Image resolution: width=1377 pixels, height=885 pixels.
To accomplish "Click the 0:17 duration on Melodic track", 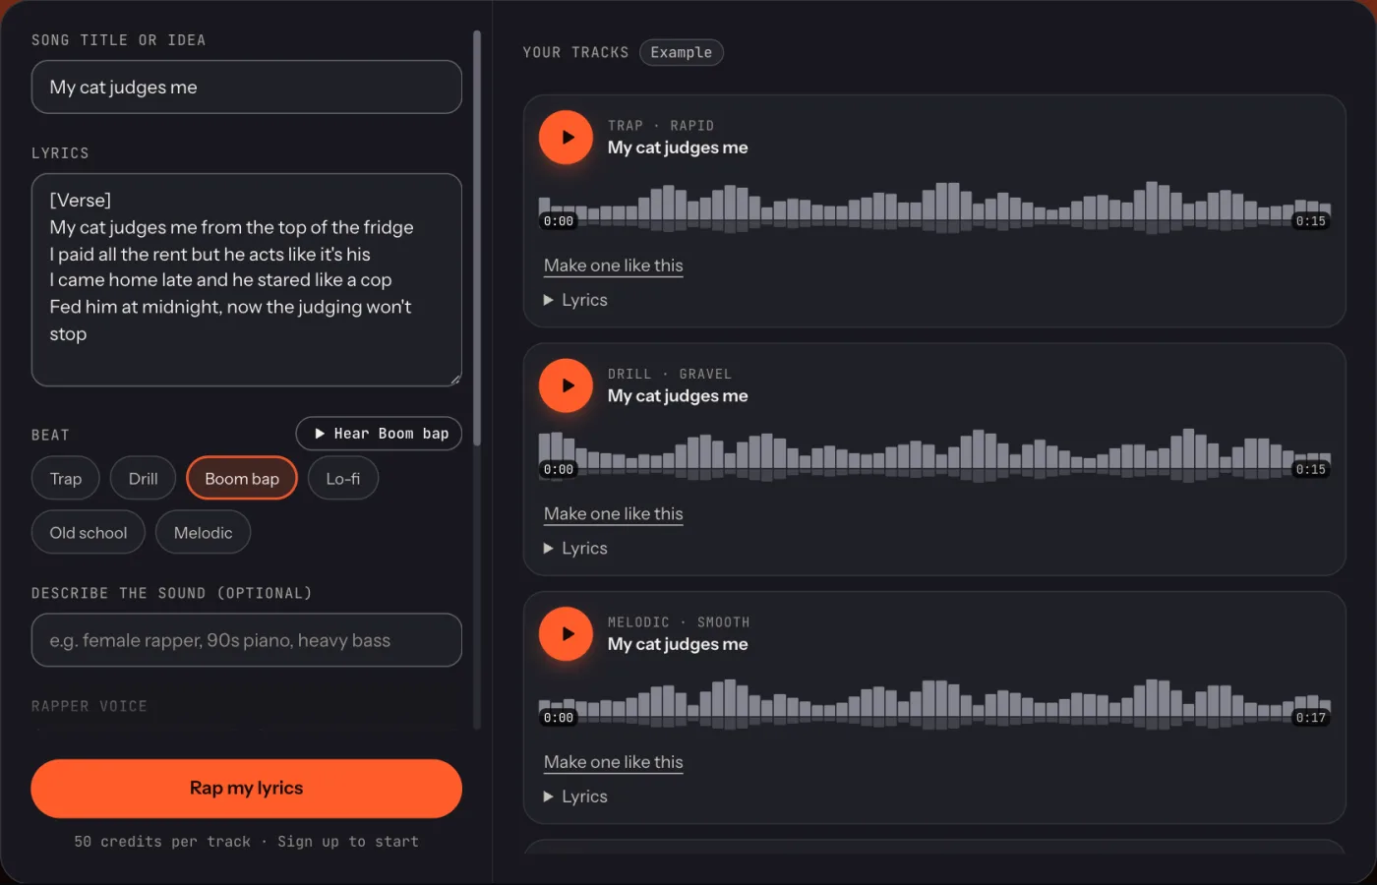I will [1311, 718].
